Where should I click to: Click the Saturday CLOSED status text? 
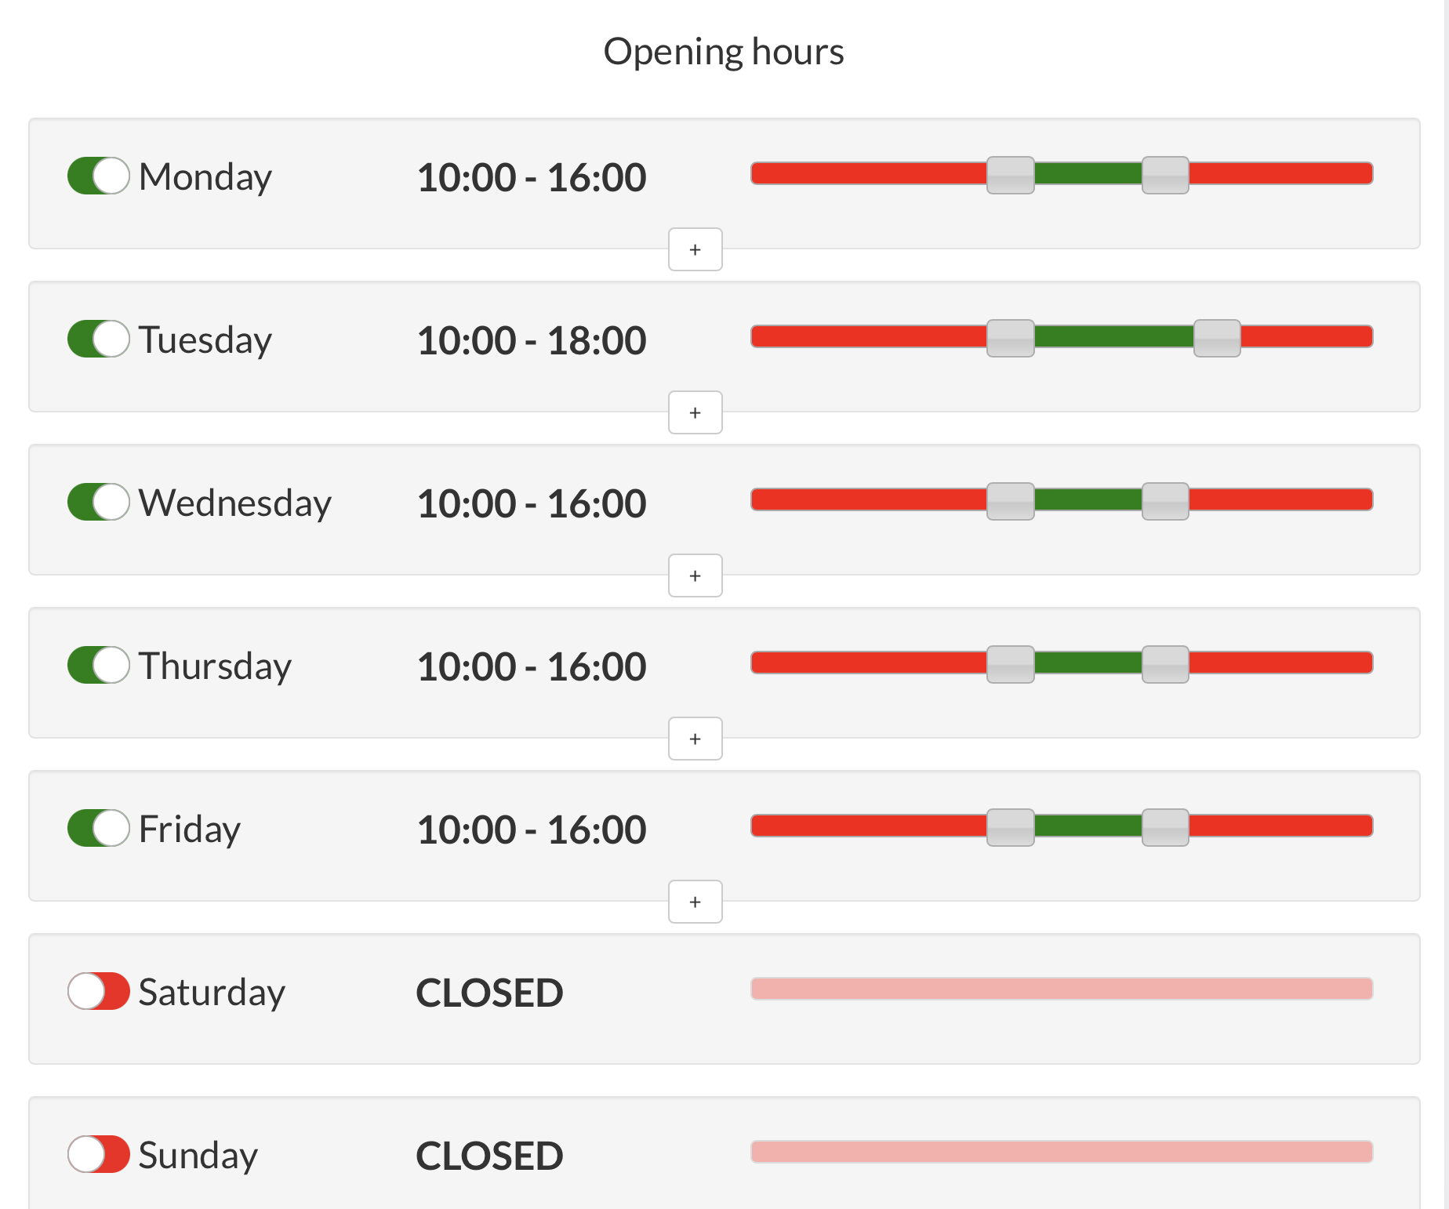489,993
